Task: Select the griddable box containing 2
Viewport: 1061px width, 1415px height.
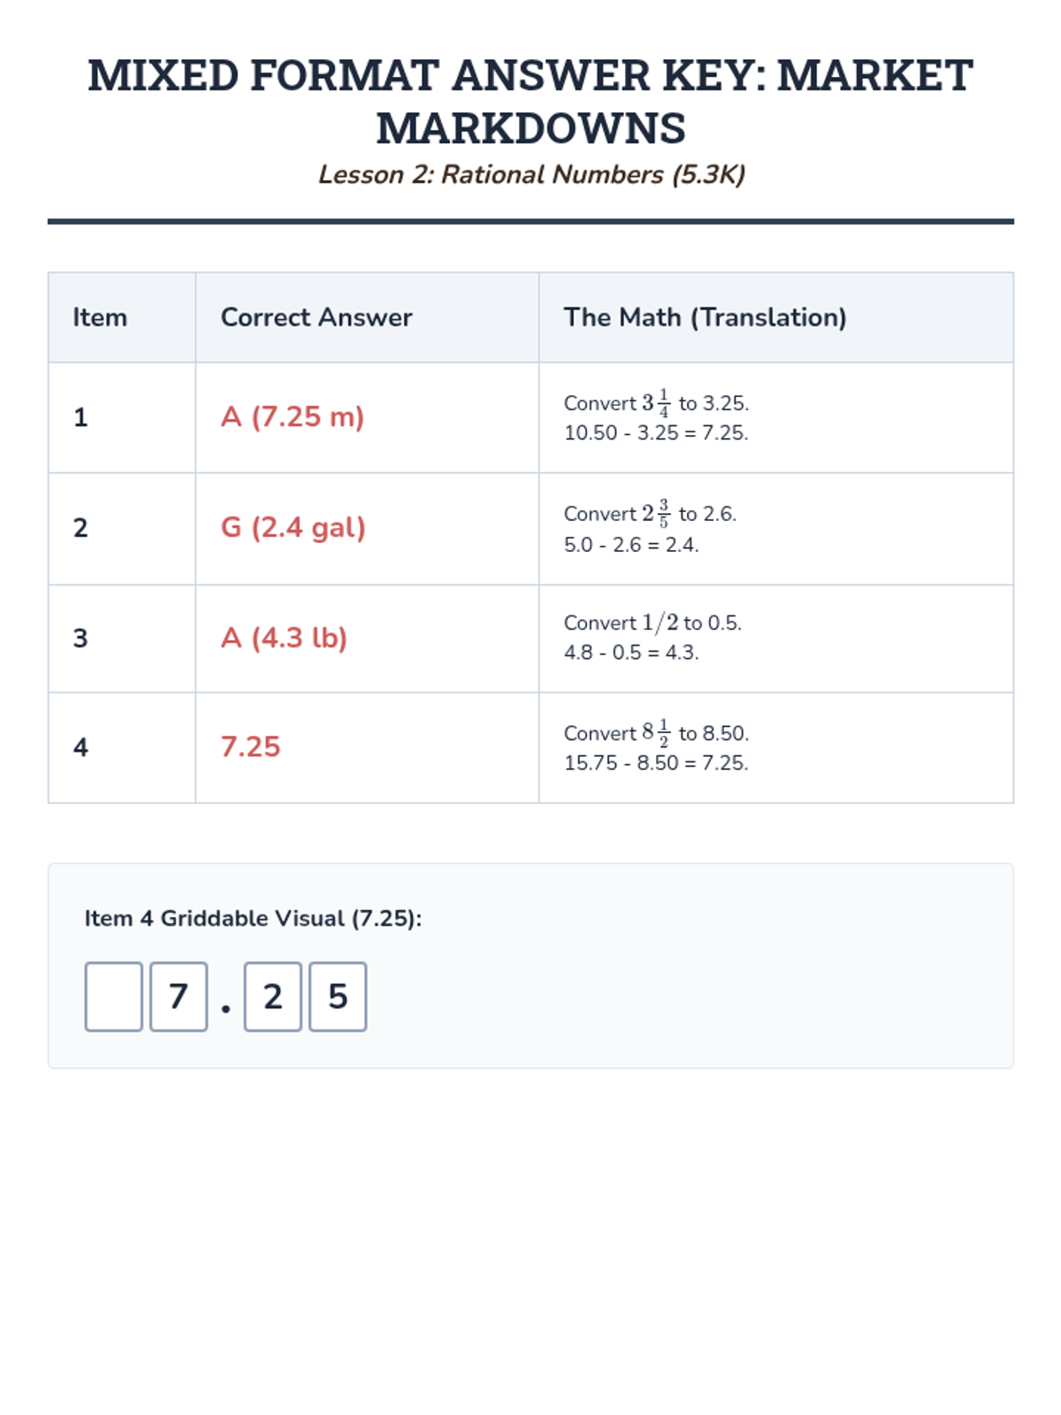Action: tap(272, 997)
